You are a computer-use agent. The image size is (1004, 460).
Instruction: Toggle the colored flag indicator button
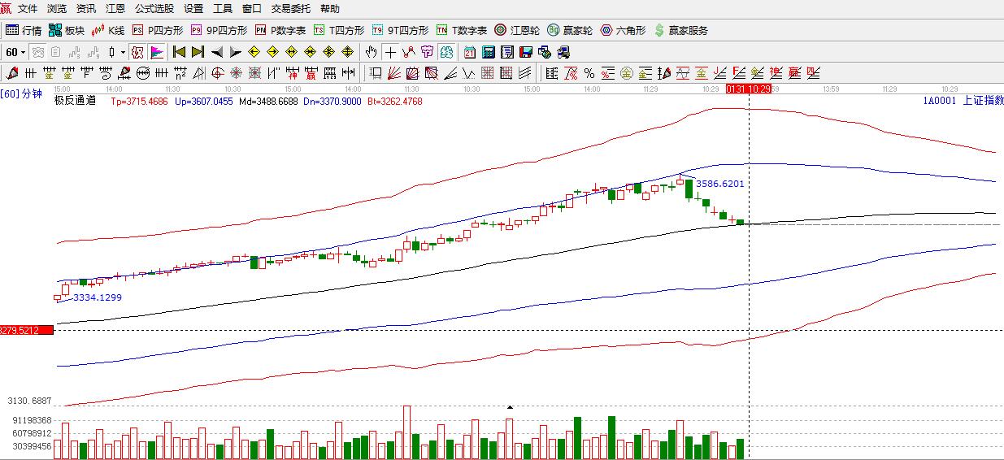pos(157,52)
